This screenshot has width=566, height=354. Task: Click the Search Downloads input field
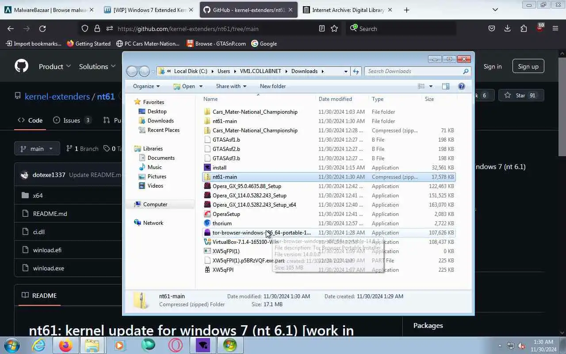tap(417, 71)
